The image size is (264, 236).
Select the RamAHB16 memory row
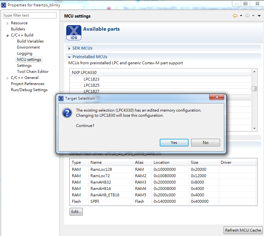(x=163, y=188)
